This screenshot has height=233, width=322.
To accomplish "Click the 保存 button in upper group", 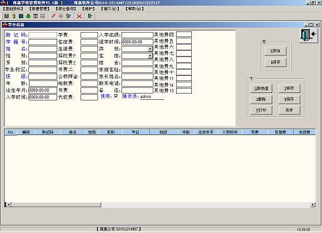I will (x=275, y=62).
